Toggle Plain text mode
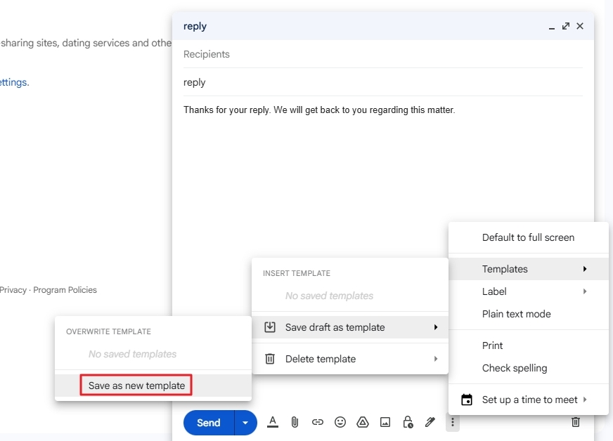 (x=528, y=314)
